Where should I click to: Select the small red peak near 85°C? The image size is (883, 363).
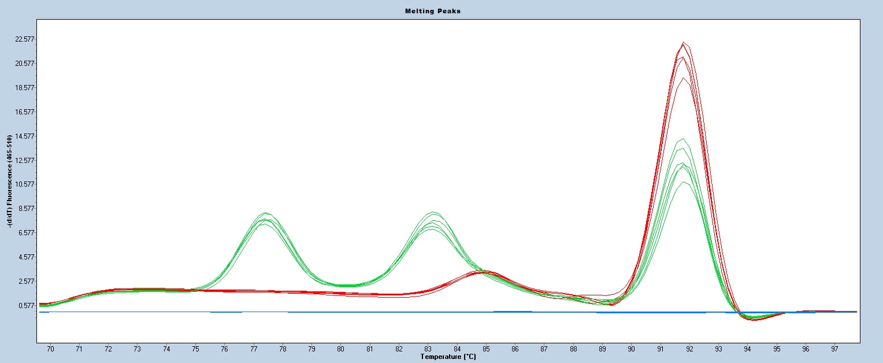[x=484, y=271]
